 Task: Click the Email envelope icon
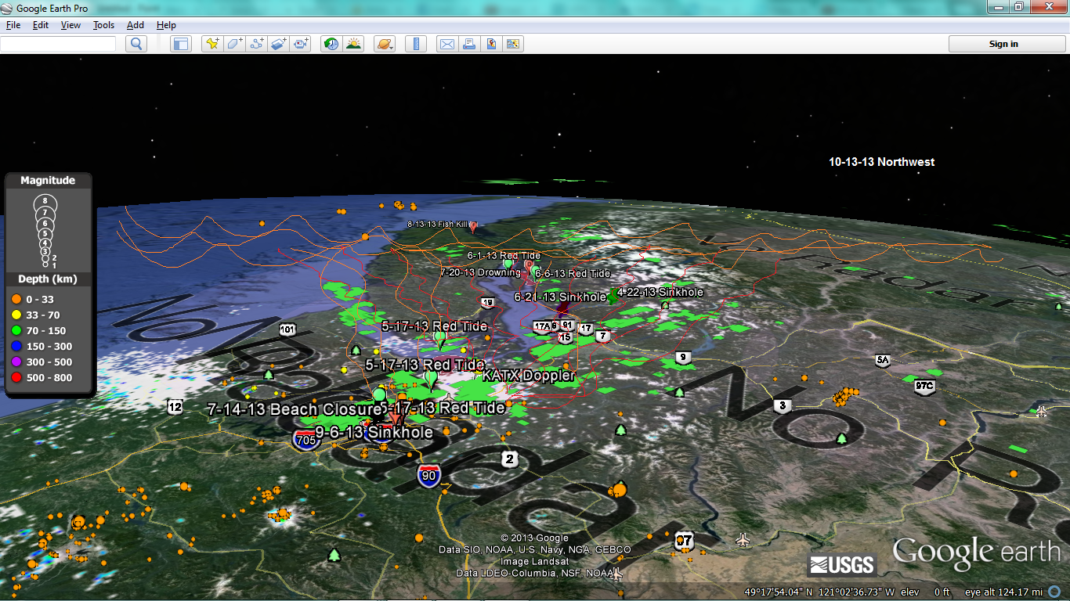click(x=446, y=44)
